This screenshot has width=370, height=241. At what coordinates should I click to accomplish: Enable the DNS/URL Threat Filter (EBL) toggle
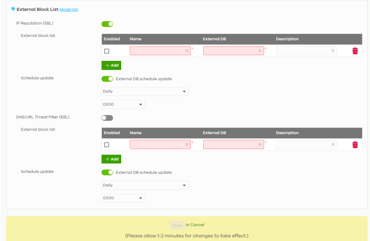[x=107, y=118]
